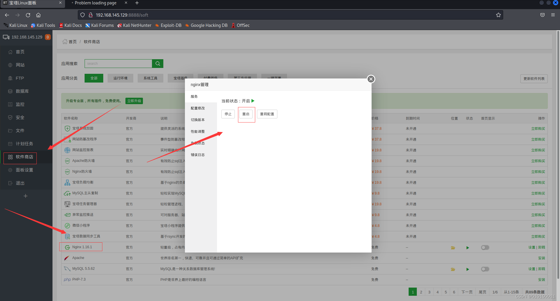Open the Nginx install folder icon
The height and width of the screenshot is (301, 560).
pyautogui.click(x=453, y=248)
